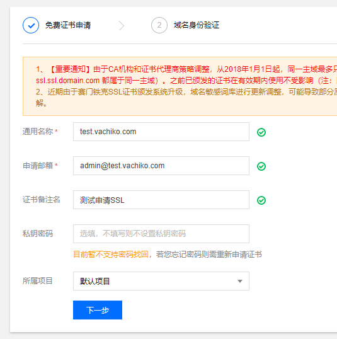The height and width of the screenshot is (339, 337).
Task: Focus the empty 私钥密码 input field
Action: tap(161, 234)
